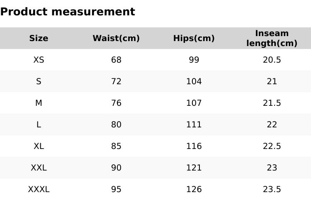This screenshot has width=311, height=200.
Task: Click the waist value 68 cell
Action: (116, 60)
